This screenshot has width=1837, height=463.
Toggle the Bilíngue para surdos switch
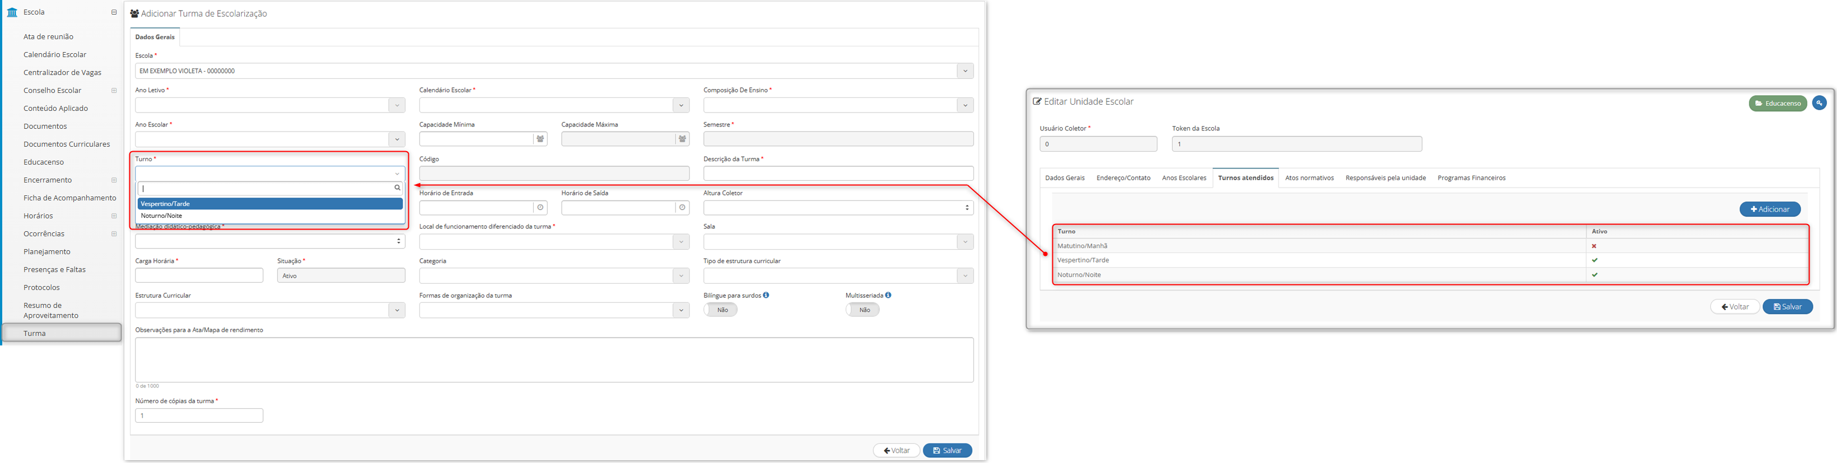(x=720, y=310)
